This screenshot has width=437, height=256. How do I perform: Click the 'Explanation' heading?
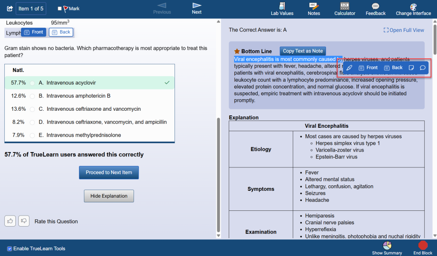244,118
